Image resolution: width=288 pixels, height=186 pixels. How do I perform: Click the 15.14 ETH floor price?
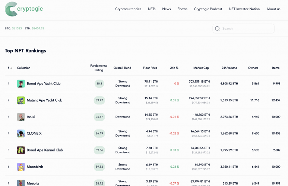(151, 98)
